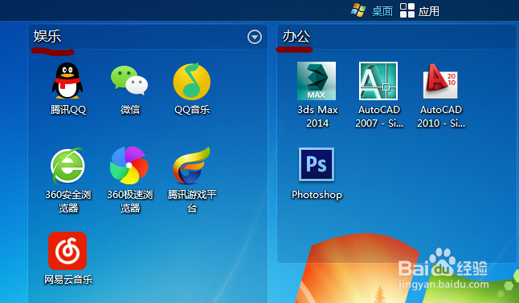
Task: Select the 娱乐 group title
Action: [x=47, y=36]
